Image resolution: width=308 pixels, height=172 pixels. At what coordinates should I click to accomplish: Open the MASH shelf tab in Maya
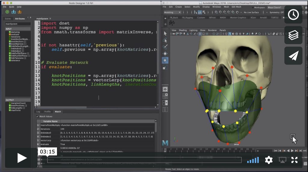click(x=223, y=18)
